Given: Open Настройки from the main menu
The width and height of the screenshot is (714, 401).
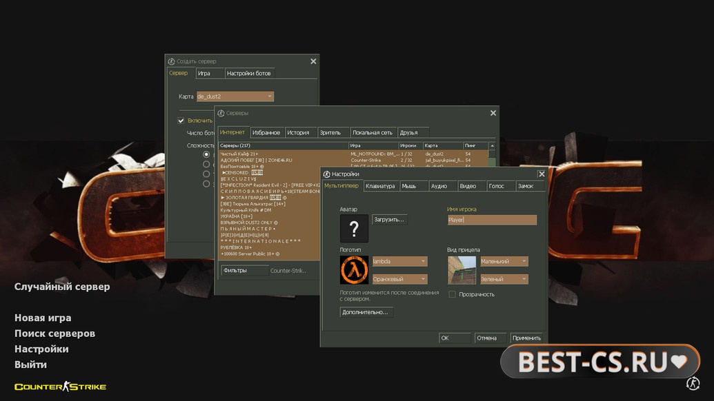Looking at the screenshot, I should pyautogui.click(x=41, y=349).
